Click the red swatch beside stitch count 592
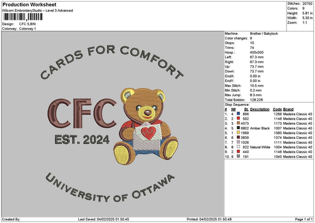The image size is (315, 223). point(238,118)
